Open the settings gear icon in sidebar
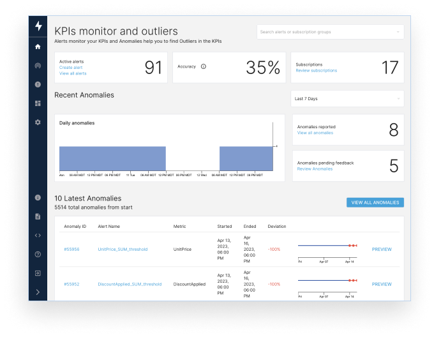434x337 pixels. coord(38,123)
